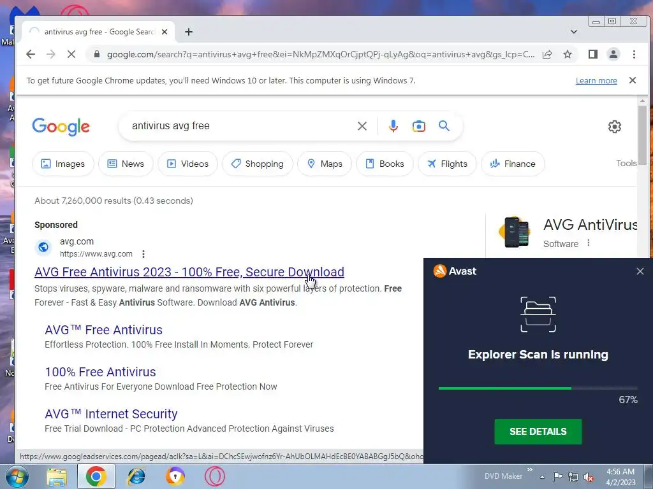The height and width of the screenshot is (489, 653).
Task: Clear the search box text
Action: click(362, 126)
